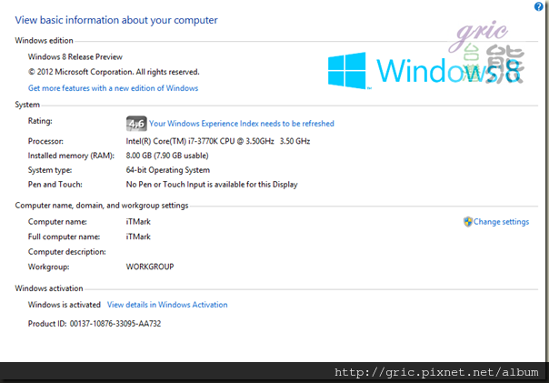The image size is (549, 383).
Task: Click the 'Computer name:' label
Action: pos(57,221)
